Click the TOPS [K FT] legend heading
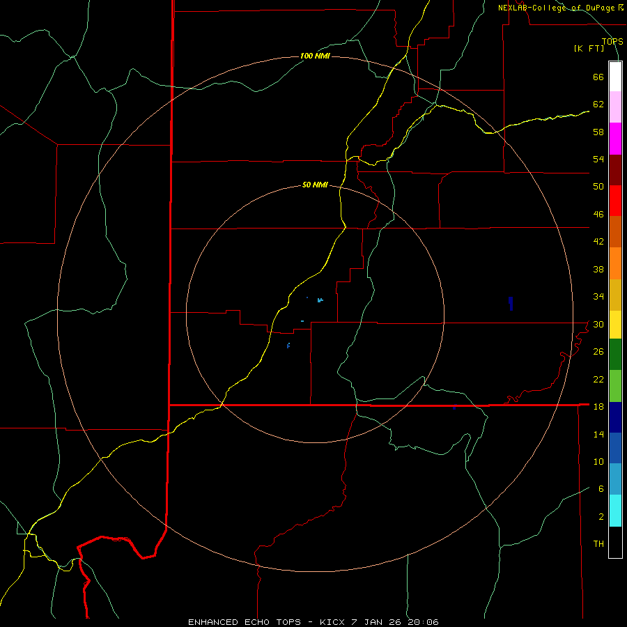The height and width of the screenshot is (627, 627). pyautogui.click(x=598, y=45)
